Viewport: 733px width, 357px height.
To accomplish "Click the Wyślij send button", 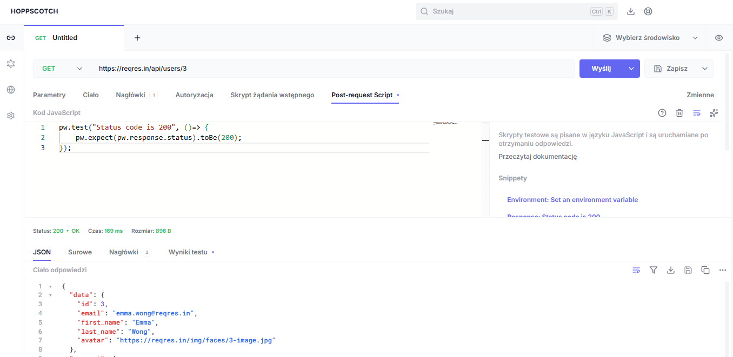I will pyautogui.click(x=601, y=69).
